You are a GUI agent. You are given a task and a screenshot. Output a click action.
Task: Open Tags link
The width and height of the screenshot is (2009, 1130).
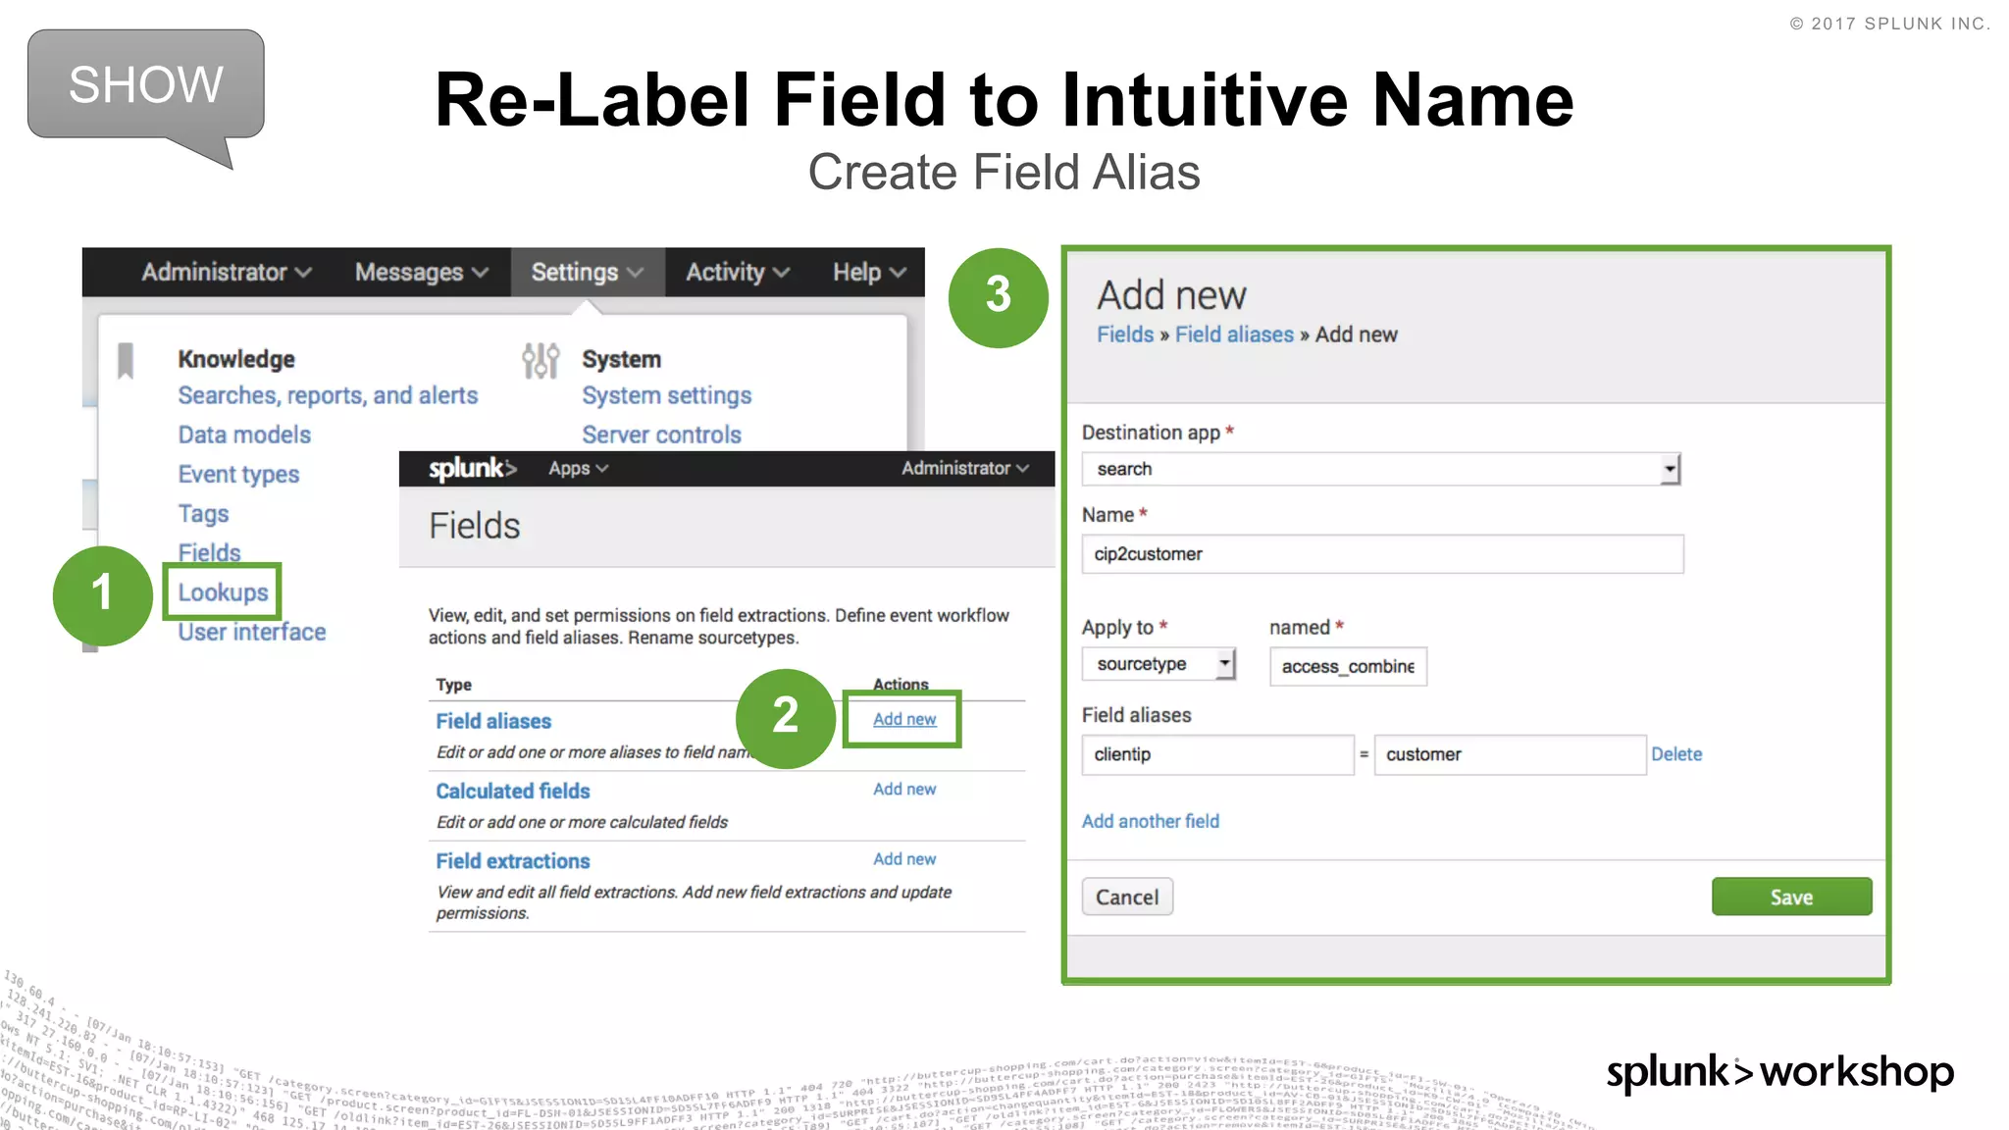point(203,513)
